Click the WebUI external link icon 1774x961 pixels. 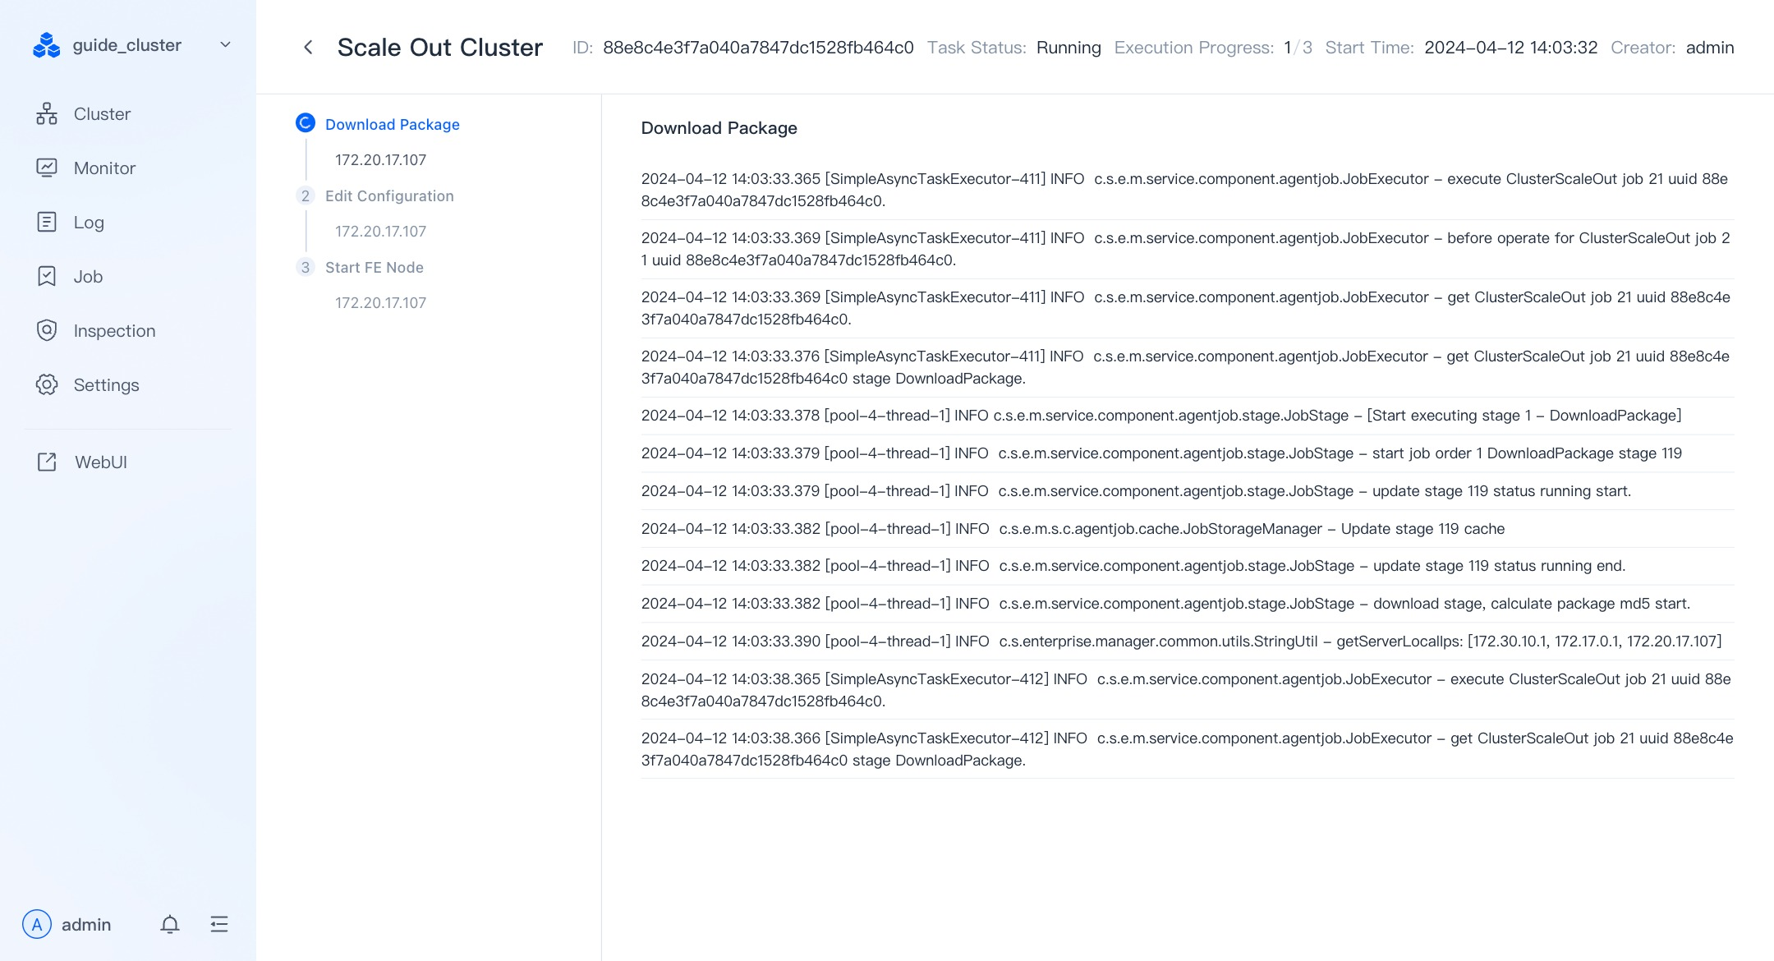[x=47, y=462]
